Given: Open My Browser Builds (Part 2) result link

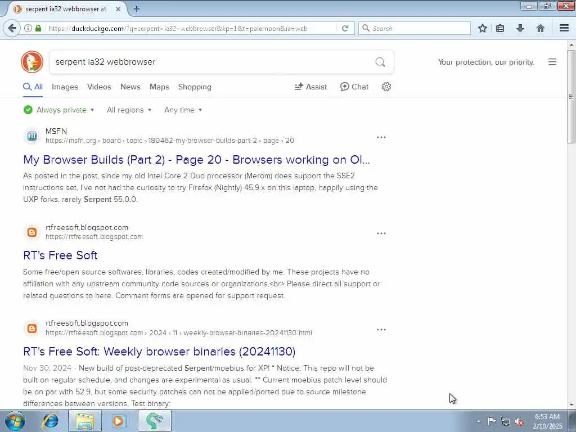Looking at the screenshot, I should (196, 160).
